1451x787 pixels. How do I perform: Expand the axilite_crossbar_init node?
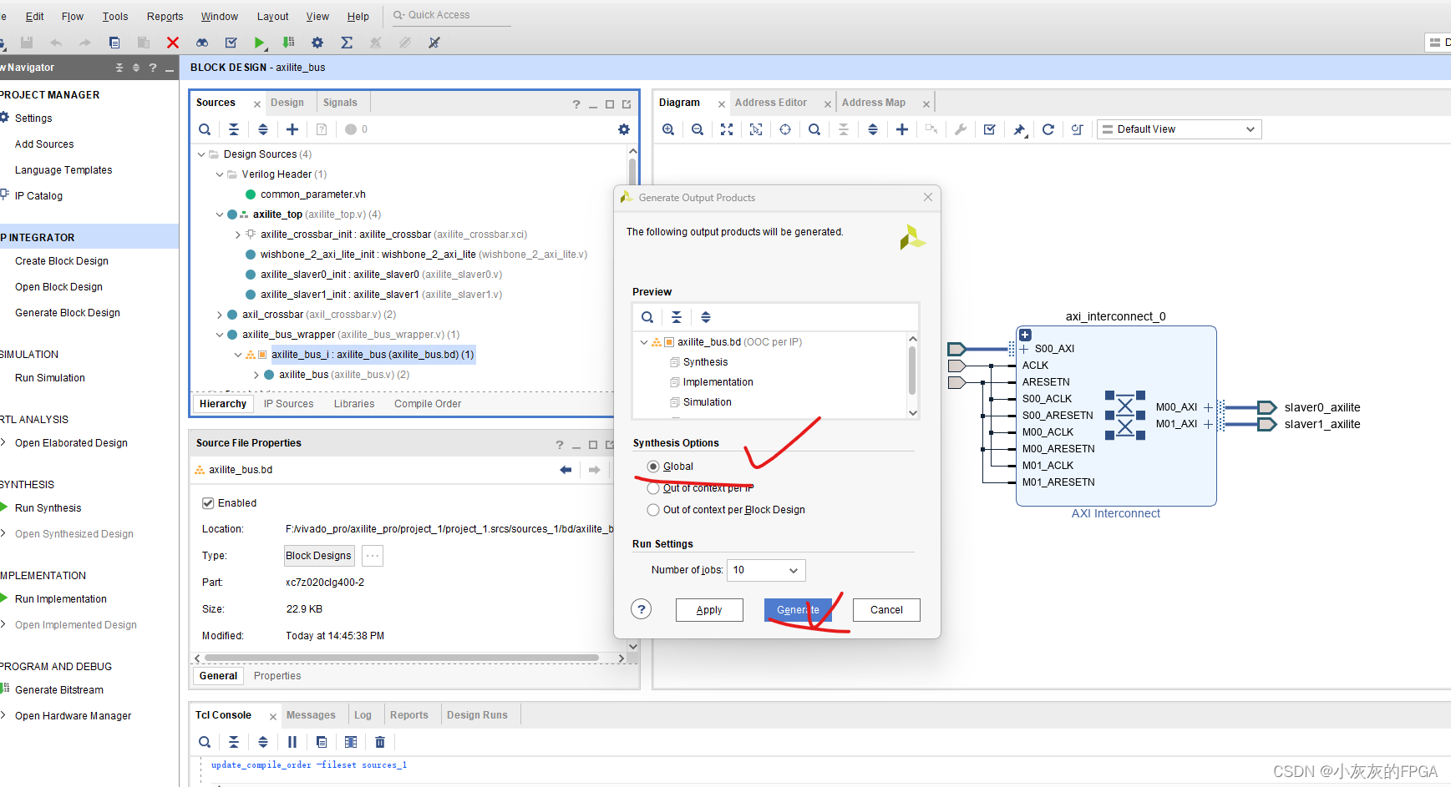coord(238,235)
